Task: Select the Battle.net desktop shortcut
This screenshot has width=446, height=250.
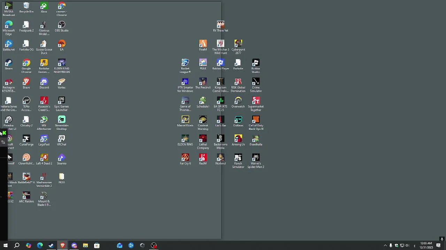Action: (x=9, y=46)
